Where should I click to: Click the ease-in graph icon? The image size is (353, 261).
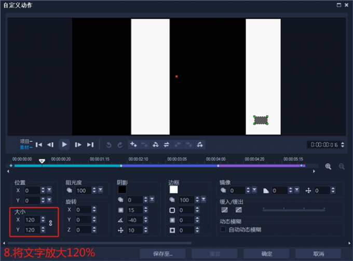(x=224, y=210)
